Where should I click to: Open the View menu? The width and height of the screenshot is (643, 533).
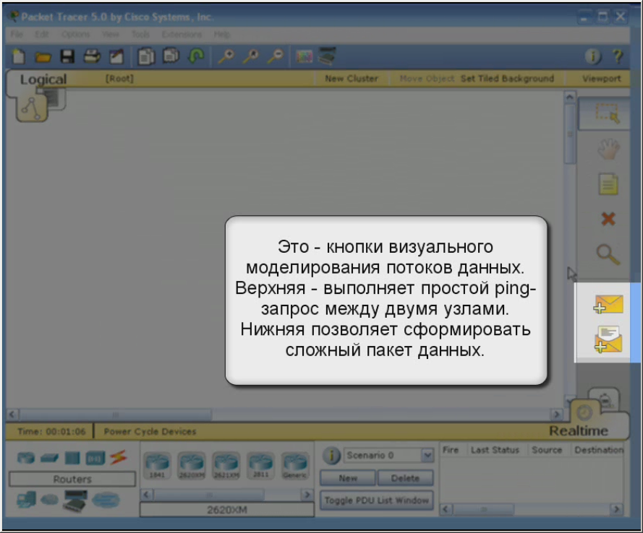coord(111,34)
